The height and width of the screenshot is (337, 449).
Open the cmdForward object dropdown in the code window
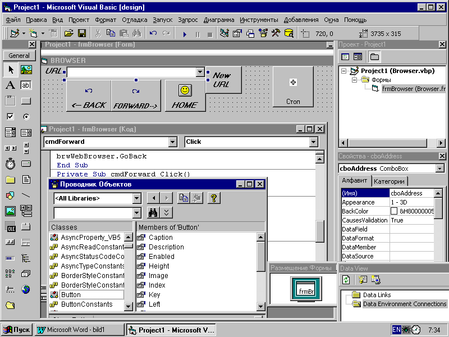coord(172,142)
